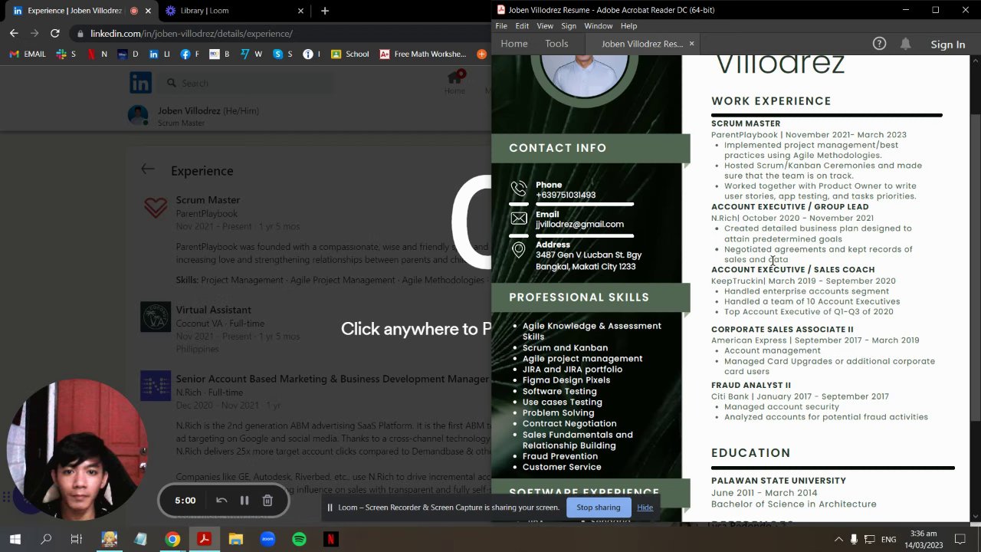Screen dimensions: 981x552
Task: Open Adobe Acrobat from the taskbar
Action: pyautogui.click(x=204, y=539)
